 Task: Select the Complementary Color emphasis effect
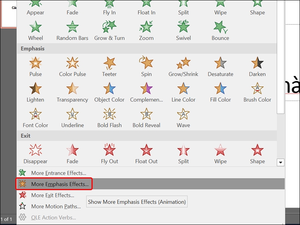point(146,92)
